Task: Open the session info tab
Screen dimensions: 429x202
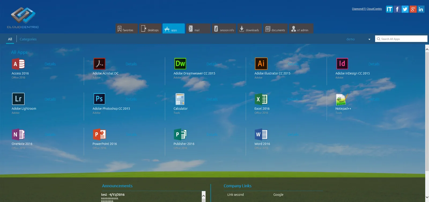Action: click(224, 29)
